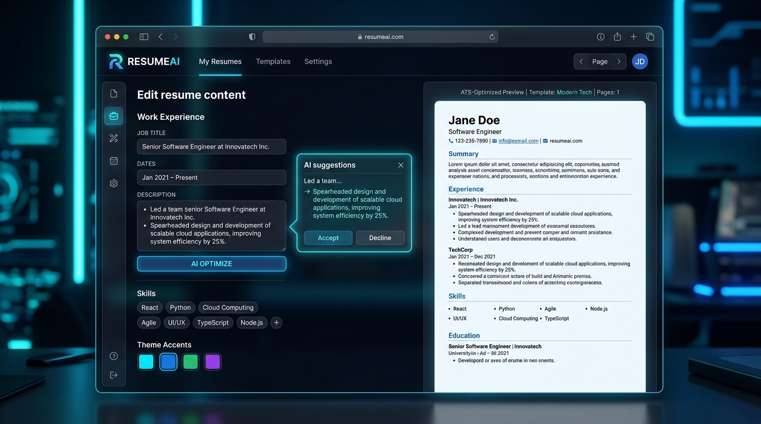This screenshot has width=761, height=424.
Task: Click the Summary heading in preview
Action: point(463,154)
